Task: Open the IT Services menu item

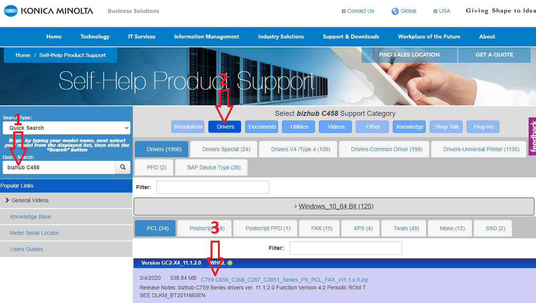Action: tap(142, 36)
